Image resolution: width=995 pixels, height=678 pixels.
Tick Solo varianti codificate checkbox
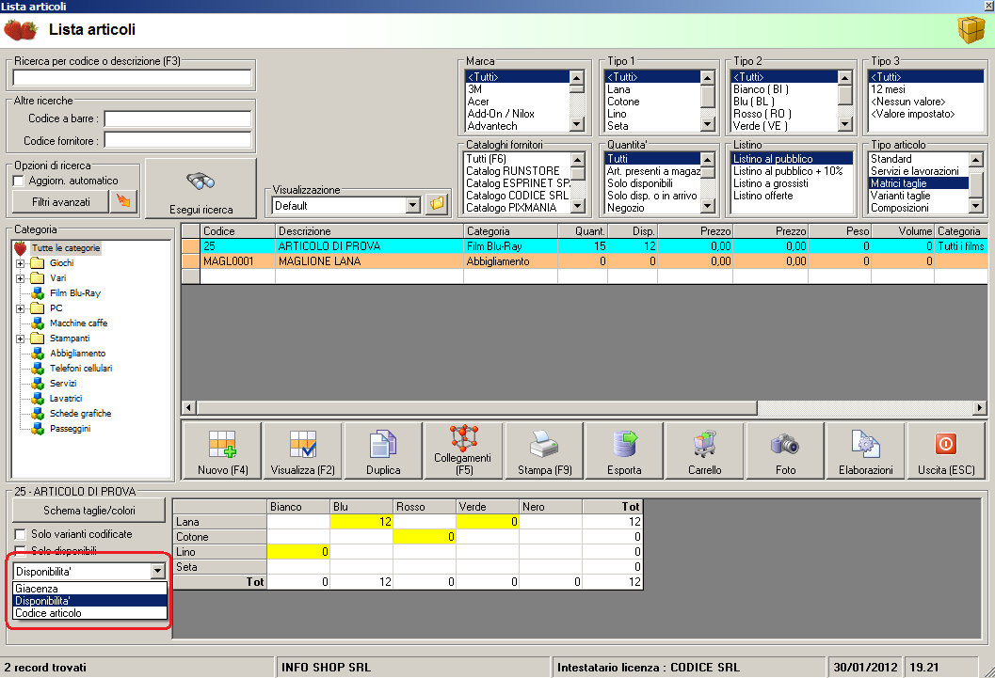point(19,534)
